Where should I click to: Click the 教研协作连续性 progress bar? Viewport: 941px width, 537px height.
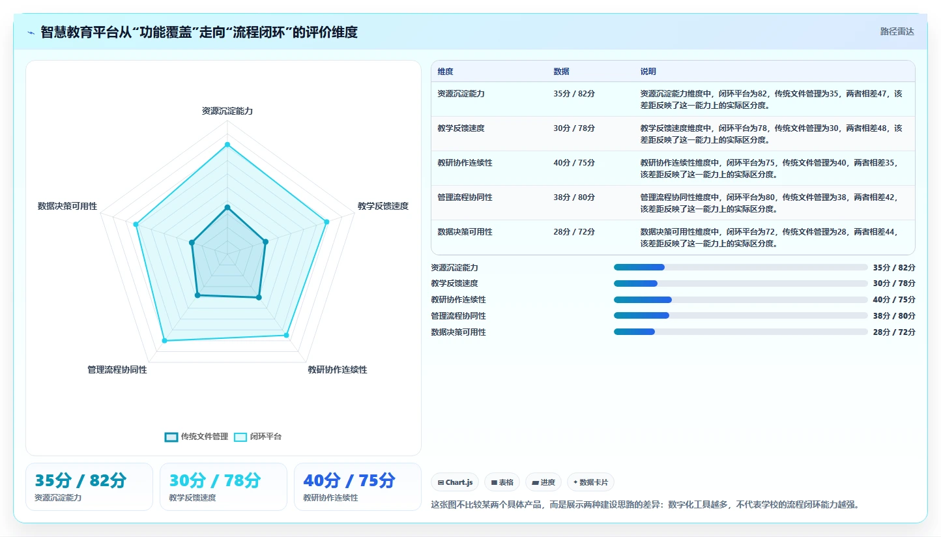coord(741,300)
